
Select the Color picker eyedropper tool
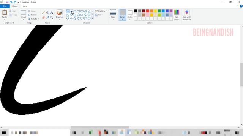coord(47,17)
